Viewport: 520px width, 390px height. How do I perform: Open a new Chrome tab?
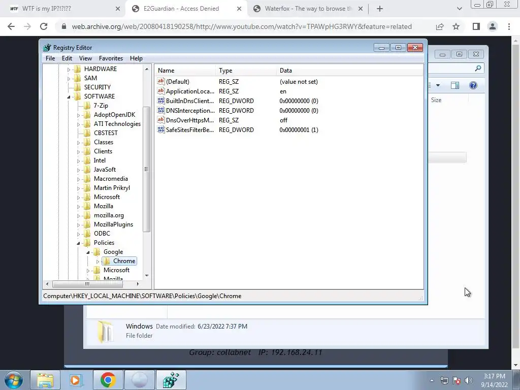[380, 9]
